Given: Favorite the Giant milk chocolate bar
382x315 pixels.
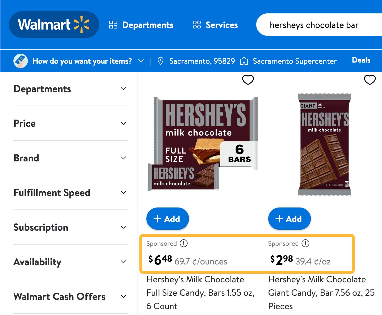Looking at the screenshot, I should tap(370, 80).
